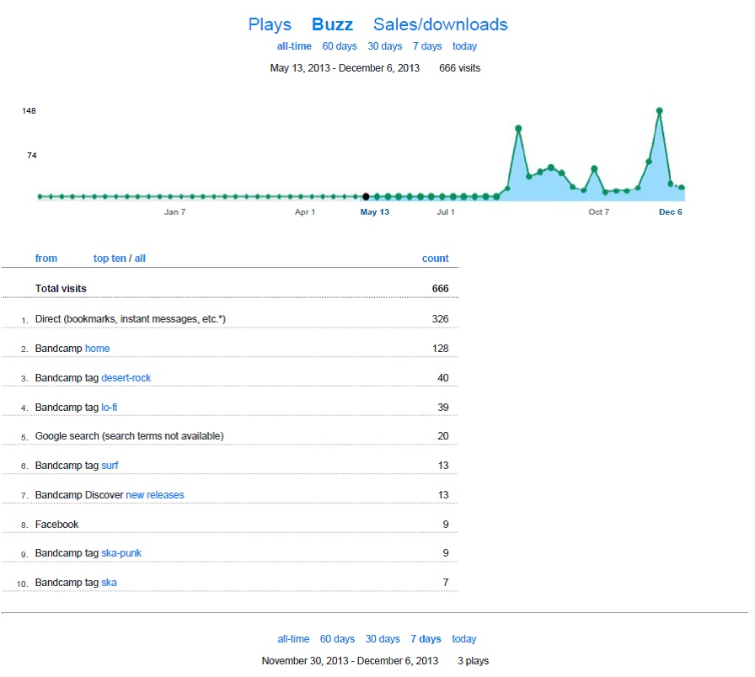The height and width of the screenshot is (677, 755).
Task: Click bold 7 days link above plays date range
Action: pos(426,639)
